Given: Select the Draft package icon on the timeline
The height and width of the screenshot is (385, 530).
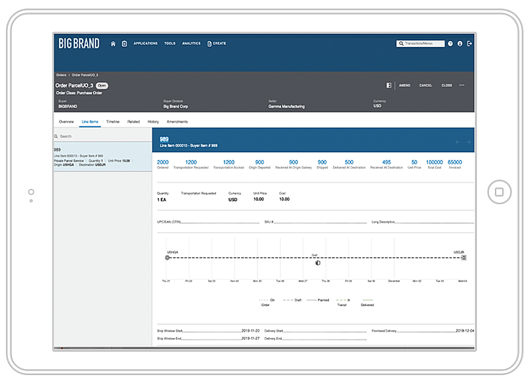Looking at the screenshot, I should click(x=318, y=262).
